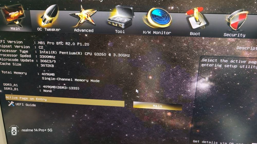Open the UEFI Guide entry

(x=25, y=105)
